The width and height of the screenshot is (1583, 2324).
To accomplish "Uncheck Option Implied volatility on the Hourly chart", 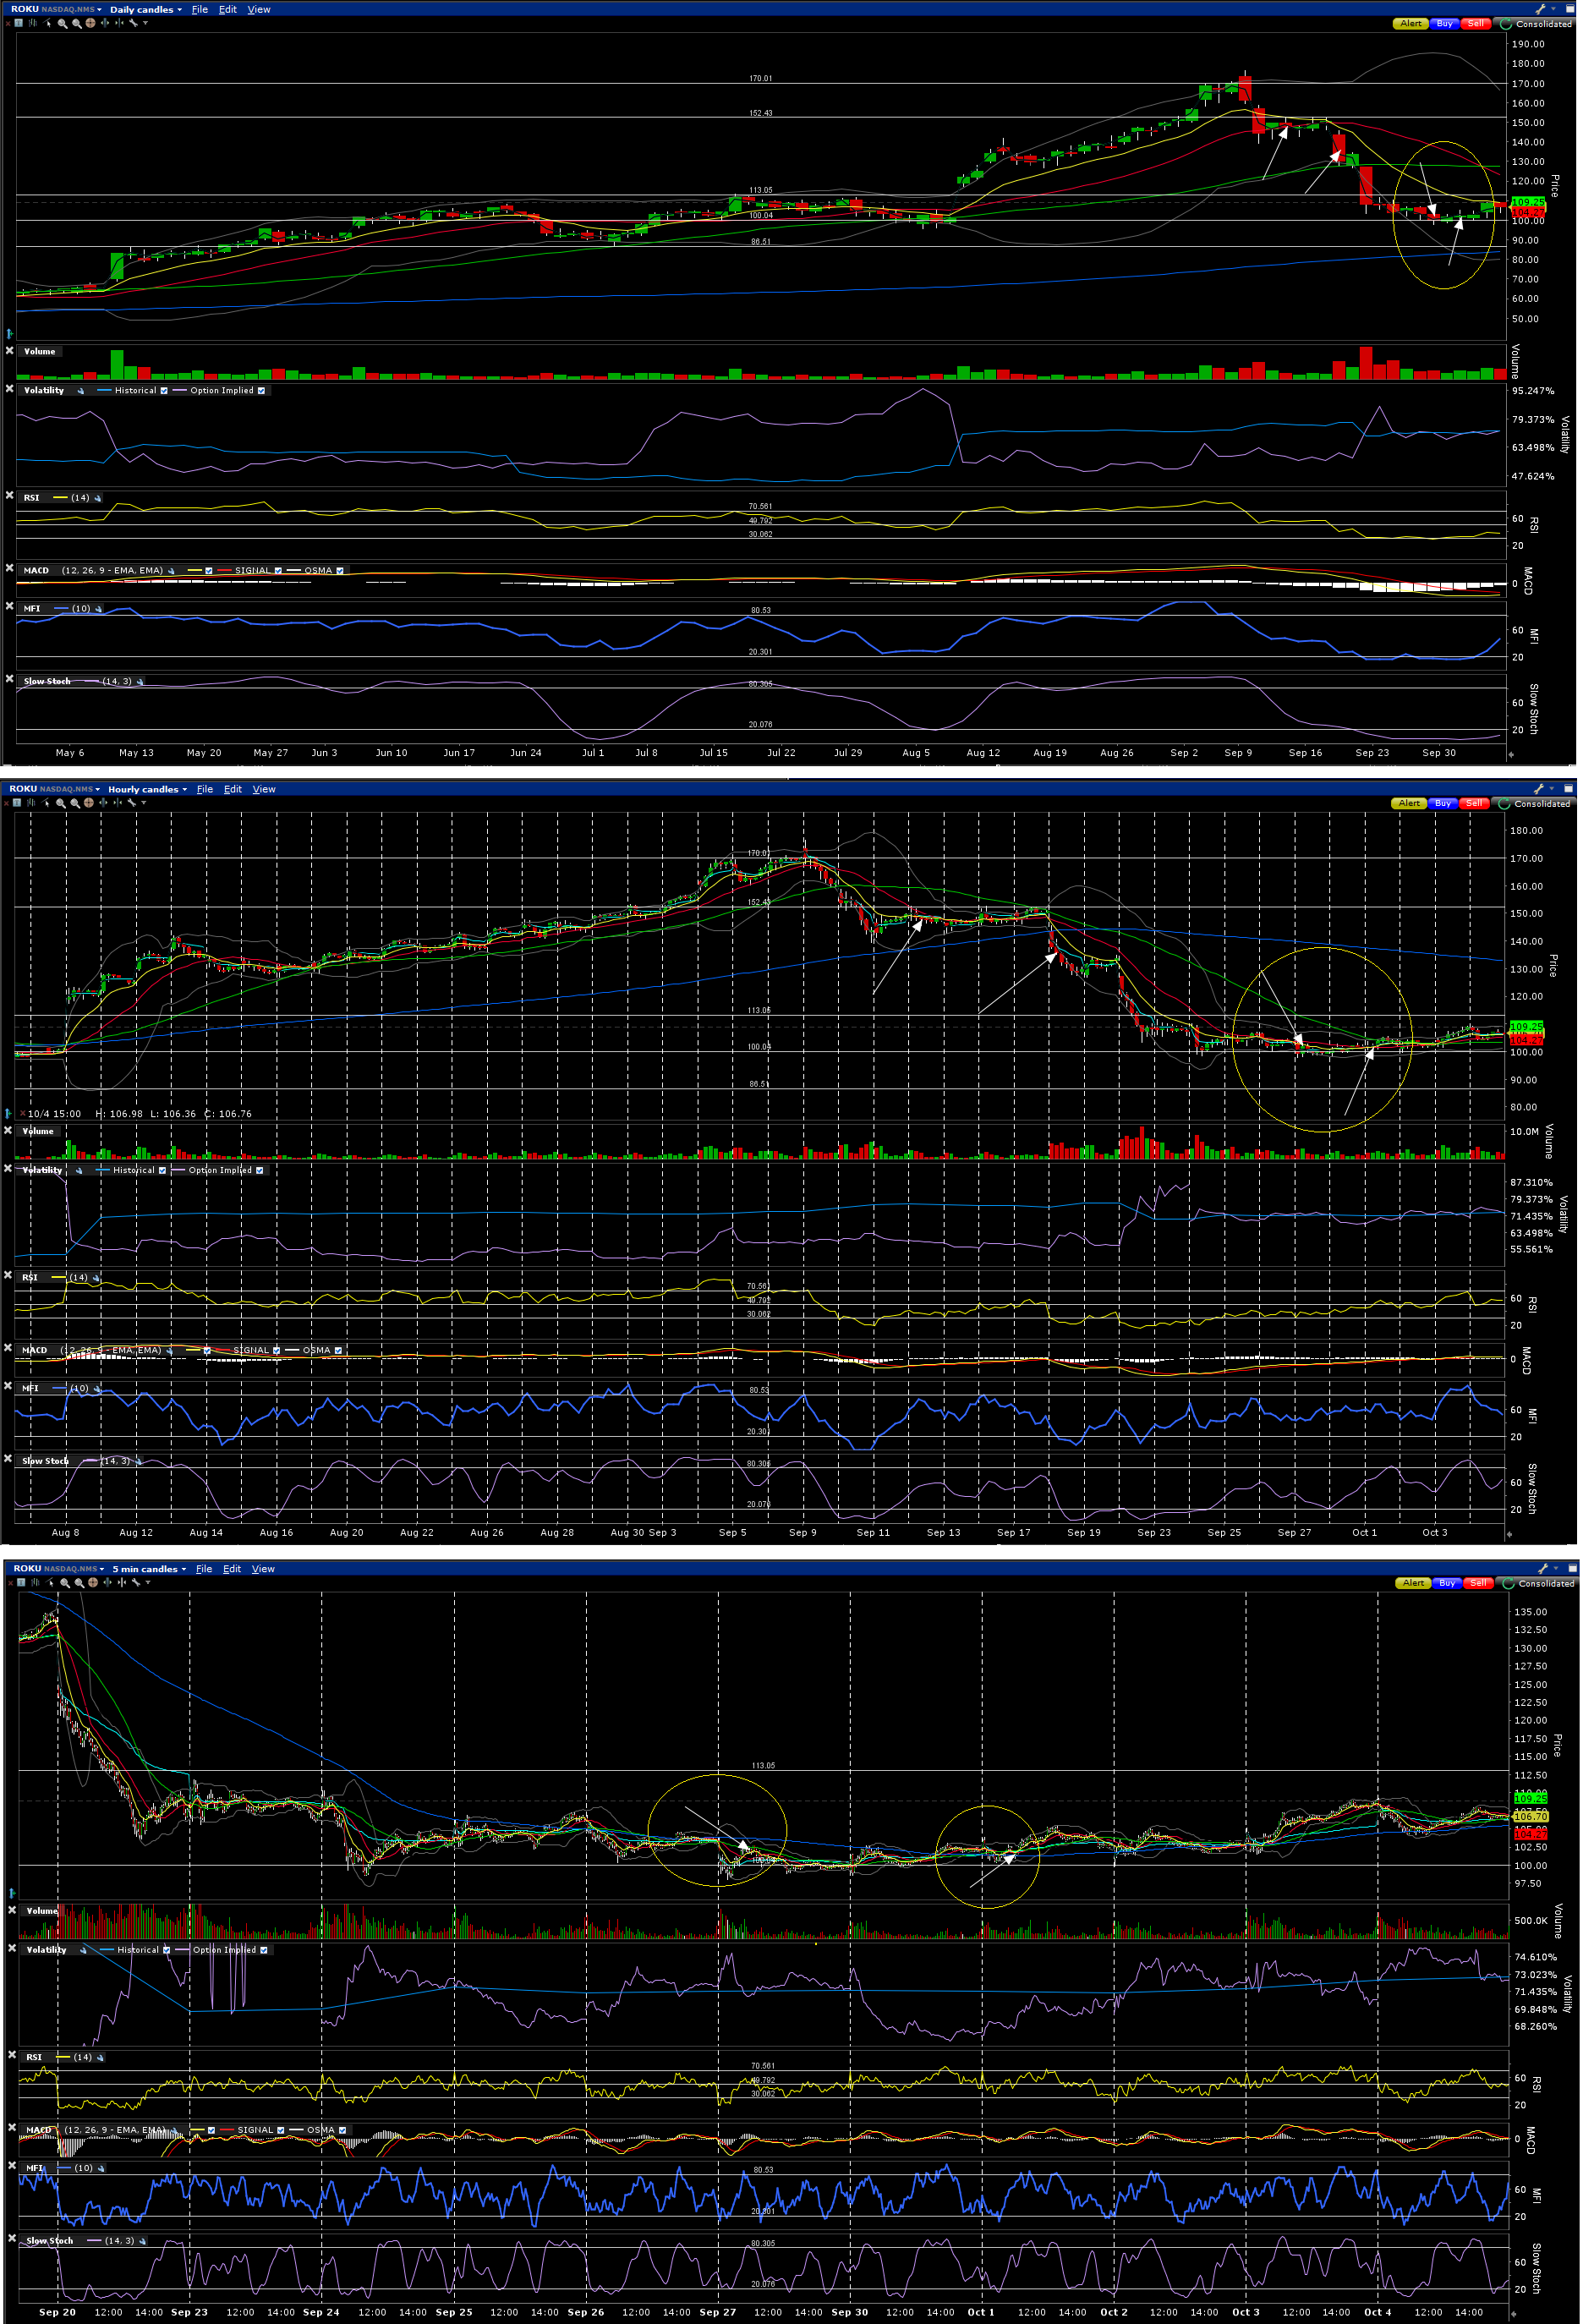I will click(x=259, y=1171).
